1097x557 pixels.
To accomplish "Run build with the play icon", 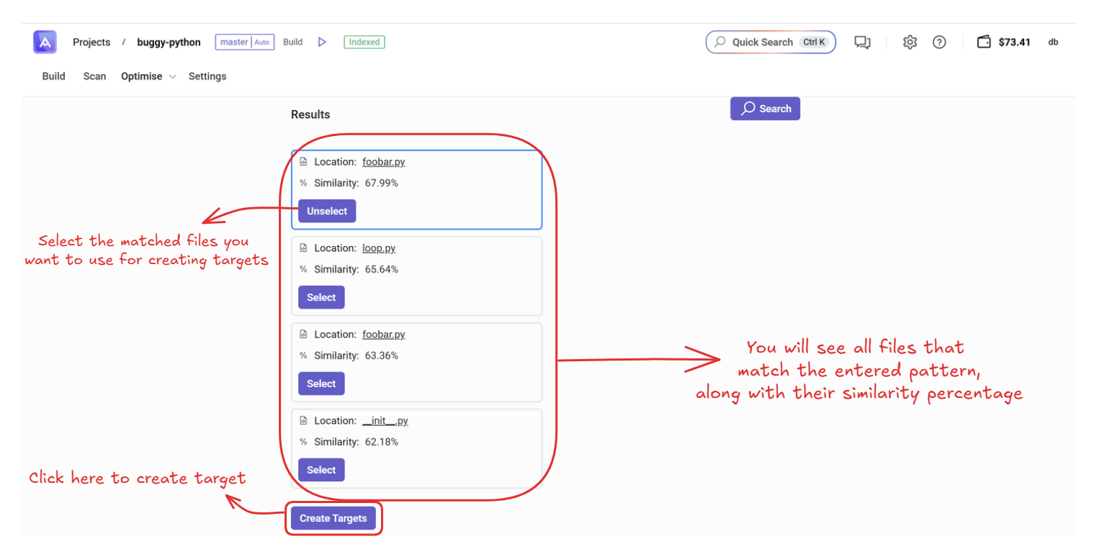I will click(x=322, y=42).
